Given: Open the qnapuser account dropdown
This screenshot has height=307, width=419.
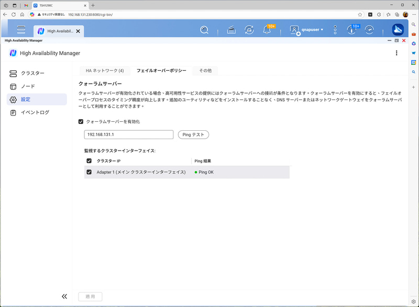Looking at the screenshot, I should 312,30.
